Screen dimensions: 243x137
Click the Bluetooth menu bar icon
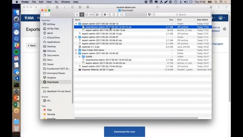pyautogui.click(x=181, y=2)
